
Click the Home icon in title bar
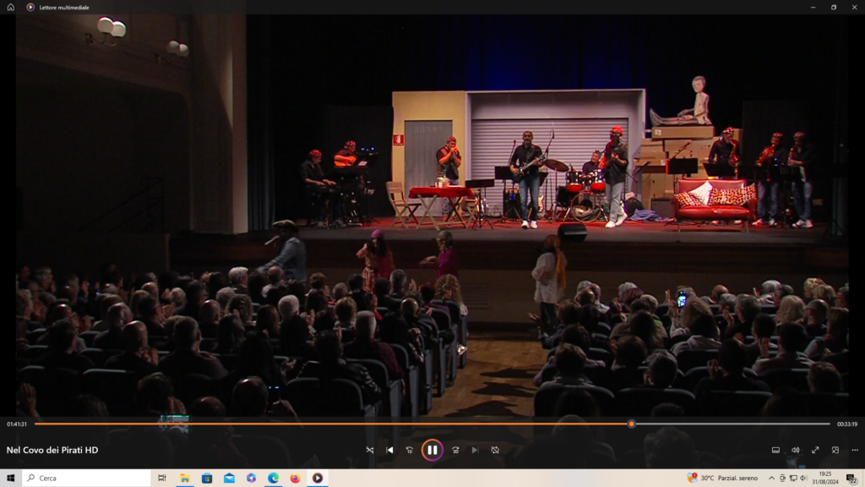[11, 7]
